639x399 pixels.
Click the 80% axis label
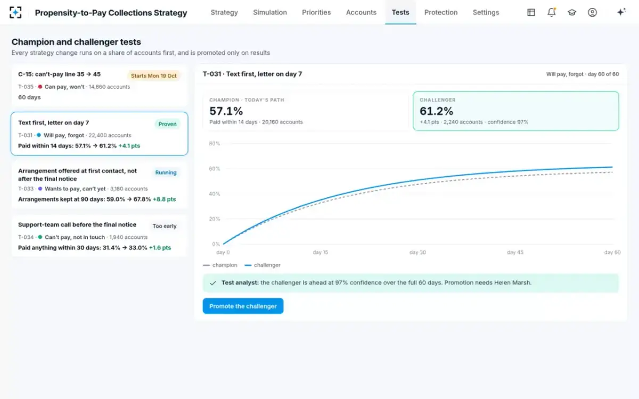[215, 144]
